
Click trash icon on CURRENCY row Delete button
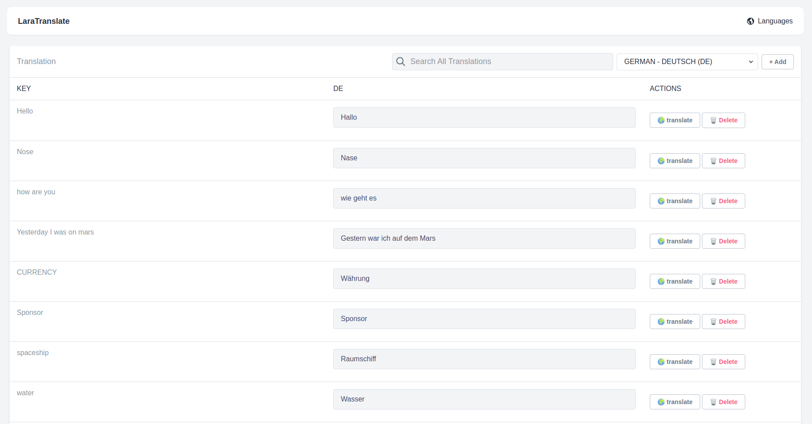713,281
